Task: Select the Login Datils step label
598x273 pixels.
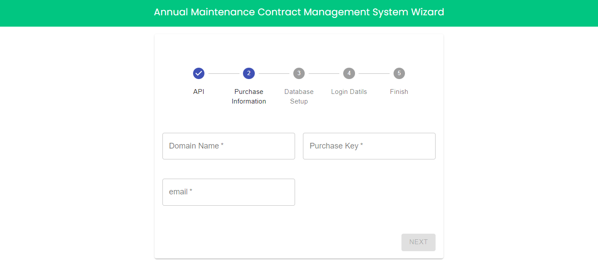Action: click(349, 92)
